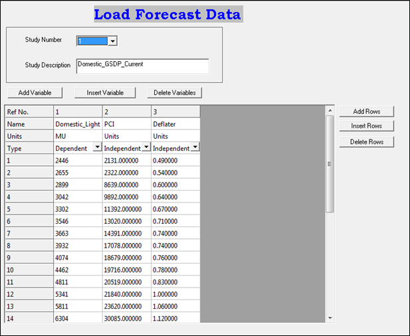The height and width of the screenshot is (336, 410).
Task: Select the Deflater name cell
Action: 175,124
